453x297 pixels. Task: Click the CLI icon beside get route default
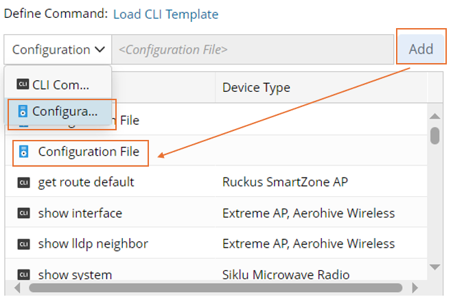click(24, 182)
